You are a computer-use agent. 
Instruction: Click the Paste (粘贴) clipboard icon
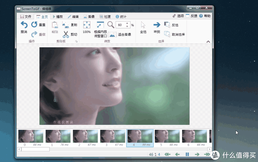click(55, 25)
